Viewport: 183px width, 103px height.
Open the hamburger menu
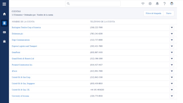4,4
